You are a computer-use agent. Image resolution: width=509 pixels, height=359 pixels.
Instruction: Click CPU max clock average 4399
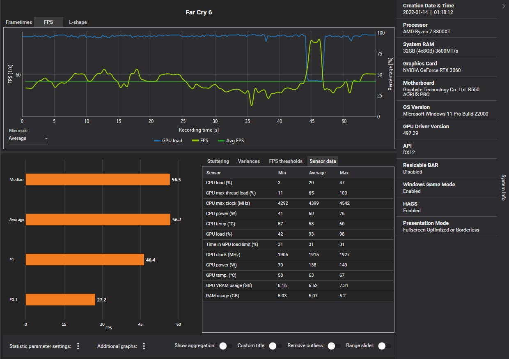tap(314, 204)
